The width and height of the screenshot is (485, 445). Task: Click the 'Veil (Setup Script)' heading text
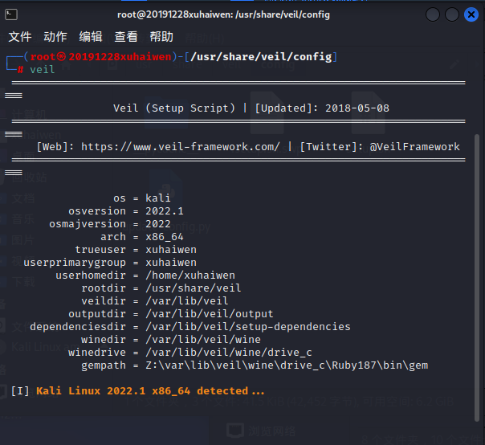(174, 108)
